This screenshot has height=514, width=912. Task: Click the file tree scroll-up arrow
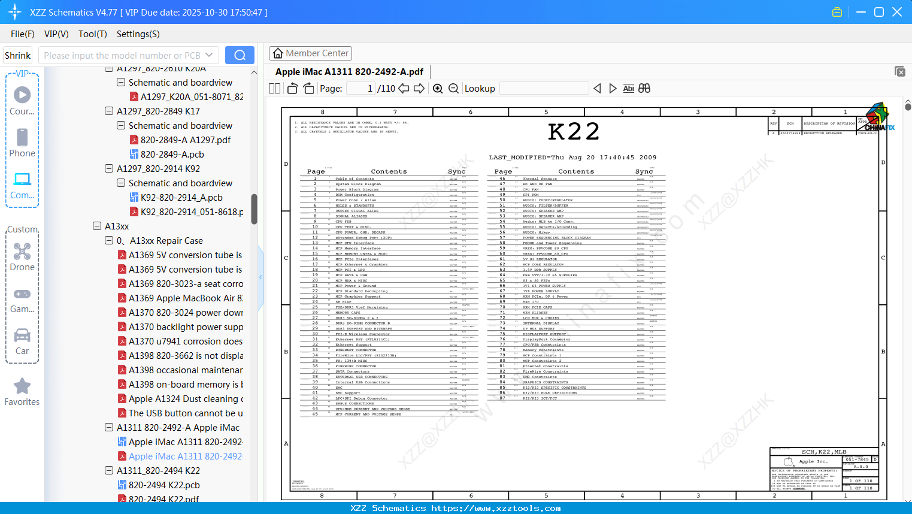(x=254, y=72)
